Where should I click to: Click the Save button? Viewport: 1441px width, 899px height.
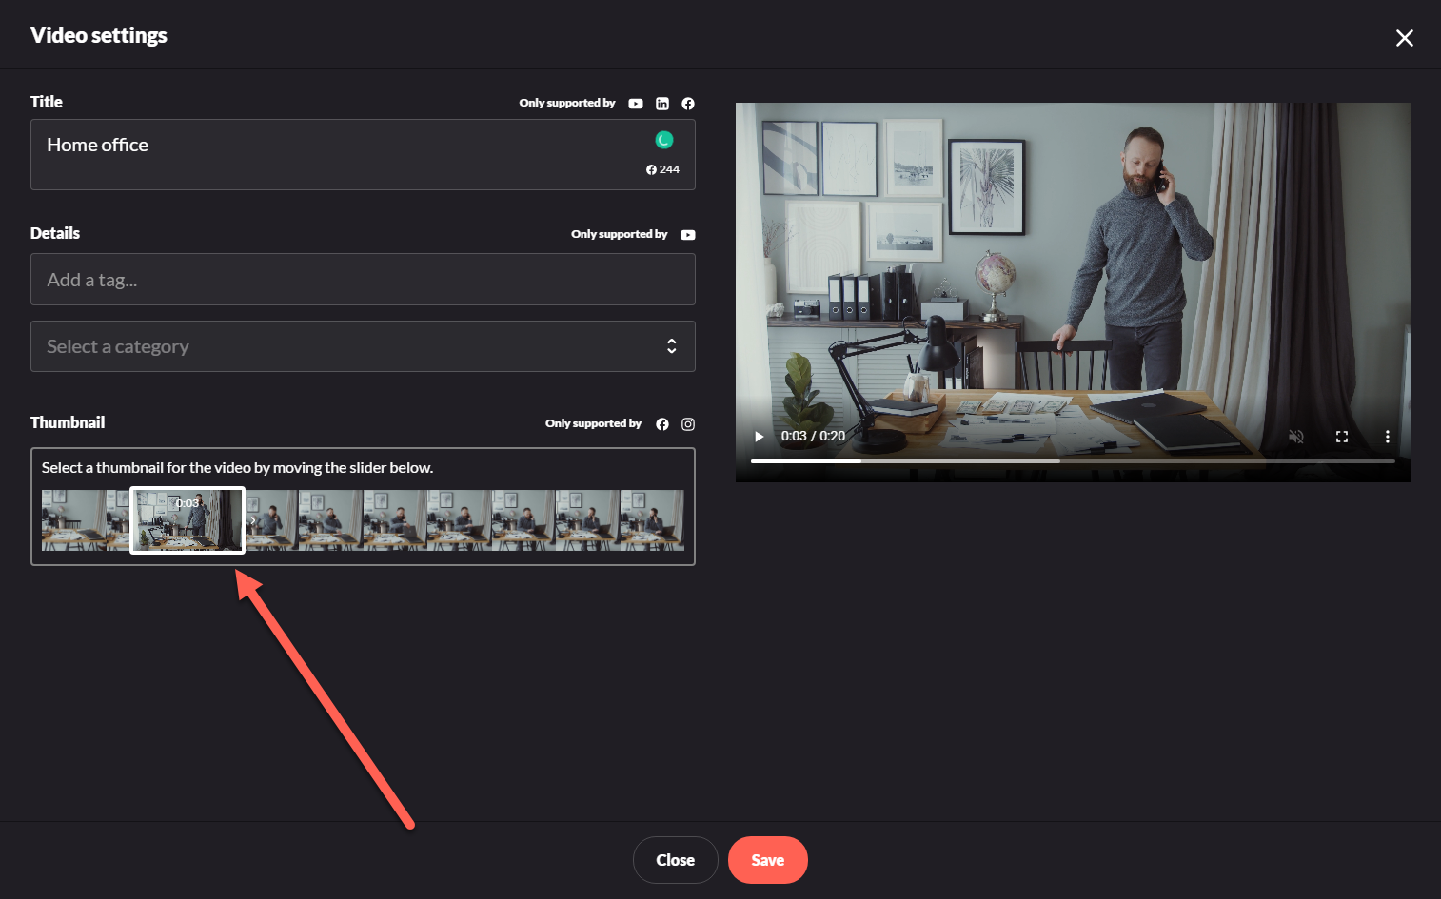[768, 860]
